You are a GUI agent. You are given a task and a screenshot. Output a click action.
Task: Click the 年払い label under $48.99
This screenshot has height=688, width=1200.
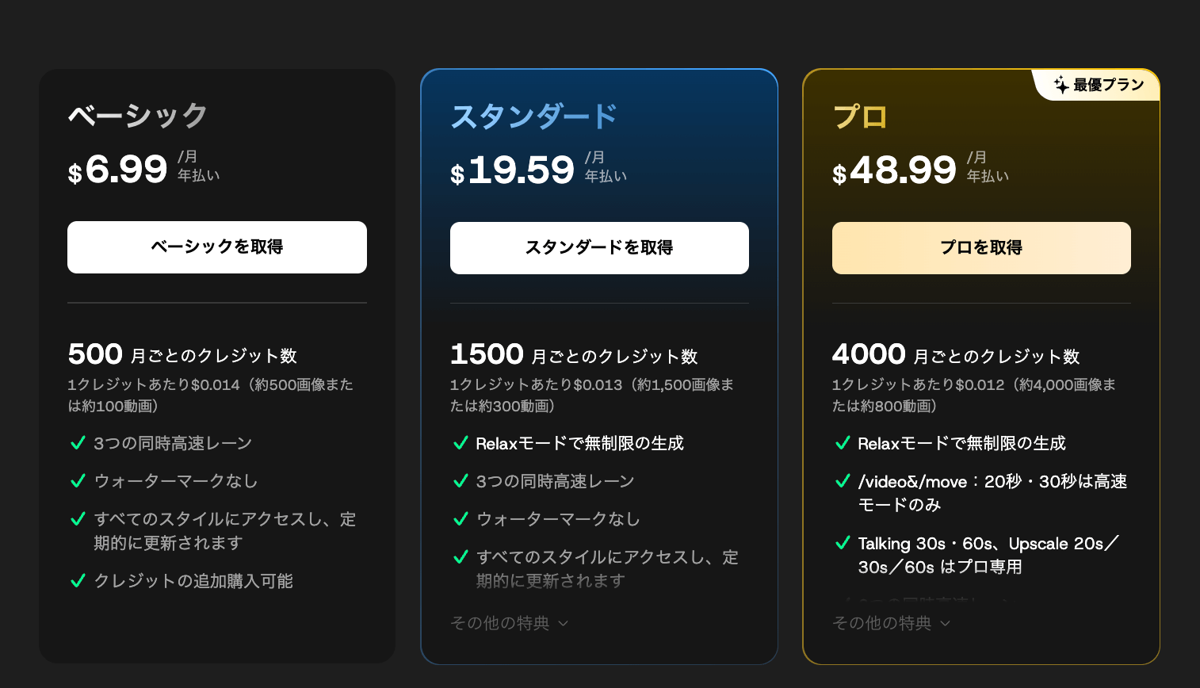coord(987,175)
